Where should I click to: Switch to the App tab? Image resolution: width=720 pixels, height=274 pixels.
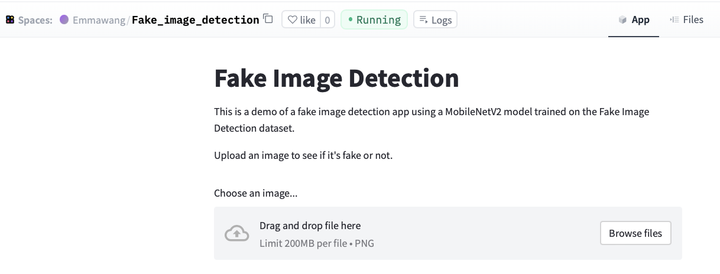coord(634,19)
